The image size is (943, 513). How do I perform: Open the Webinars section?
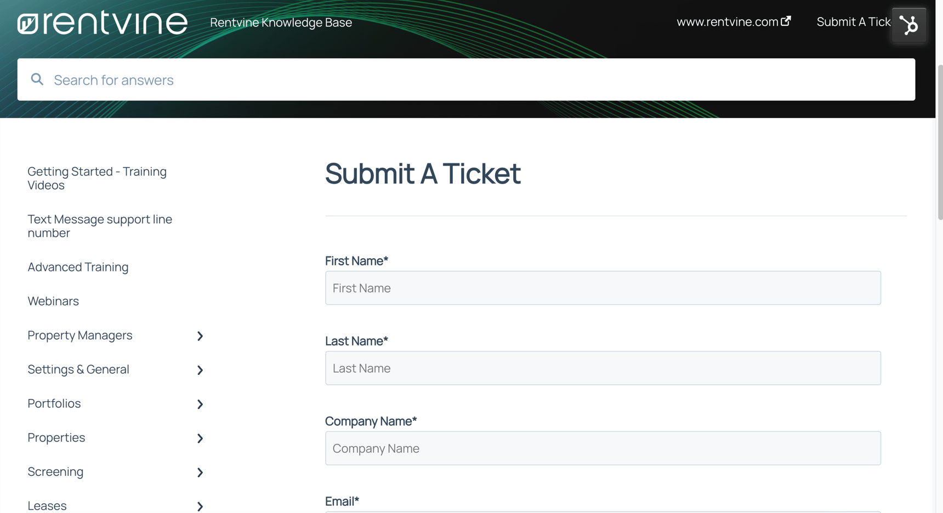coord(53,301)
